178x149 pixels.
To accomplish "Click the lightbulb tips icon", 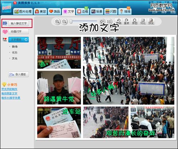I will pyautogui.click(x=4, y=85).
